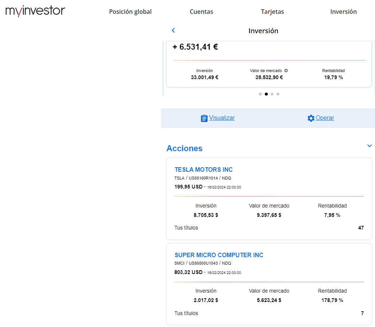This screenshot has height=327, width=375.
Task: Open SUPER MICRO COMPUTER INC details
Action: (219, 255)
